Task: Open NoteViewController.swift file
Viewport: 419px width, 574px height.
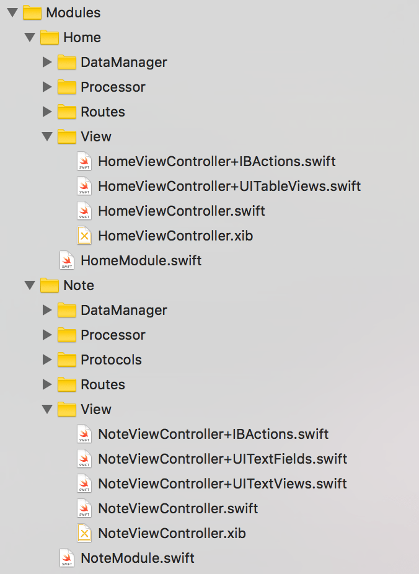Action: [177, 508]
